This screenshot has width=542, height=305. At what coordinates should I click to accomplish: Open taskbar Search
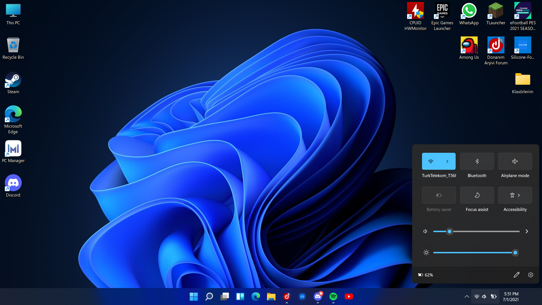pyautogui.click(x=209, y=297)
